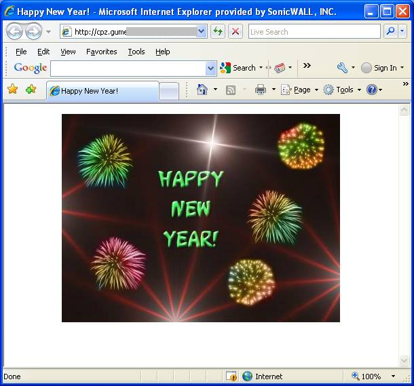The image size is (414, 386).
Task: Click the Google logo on toolbar
Action: click(31, 68)
